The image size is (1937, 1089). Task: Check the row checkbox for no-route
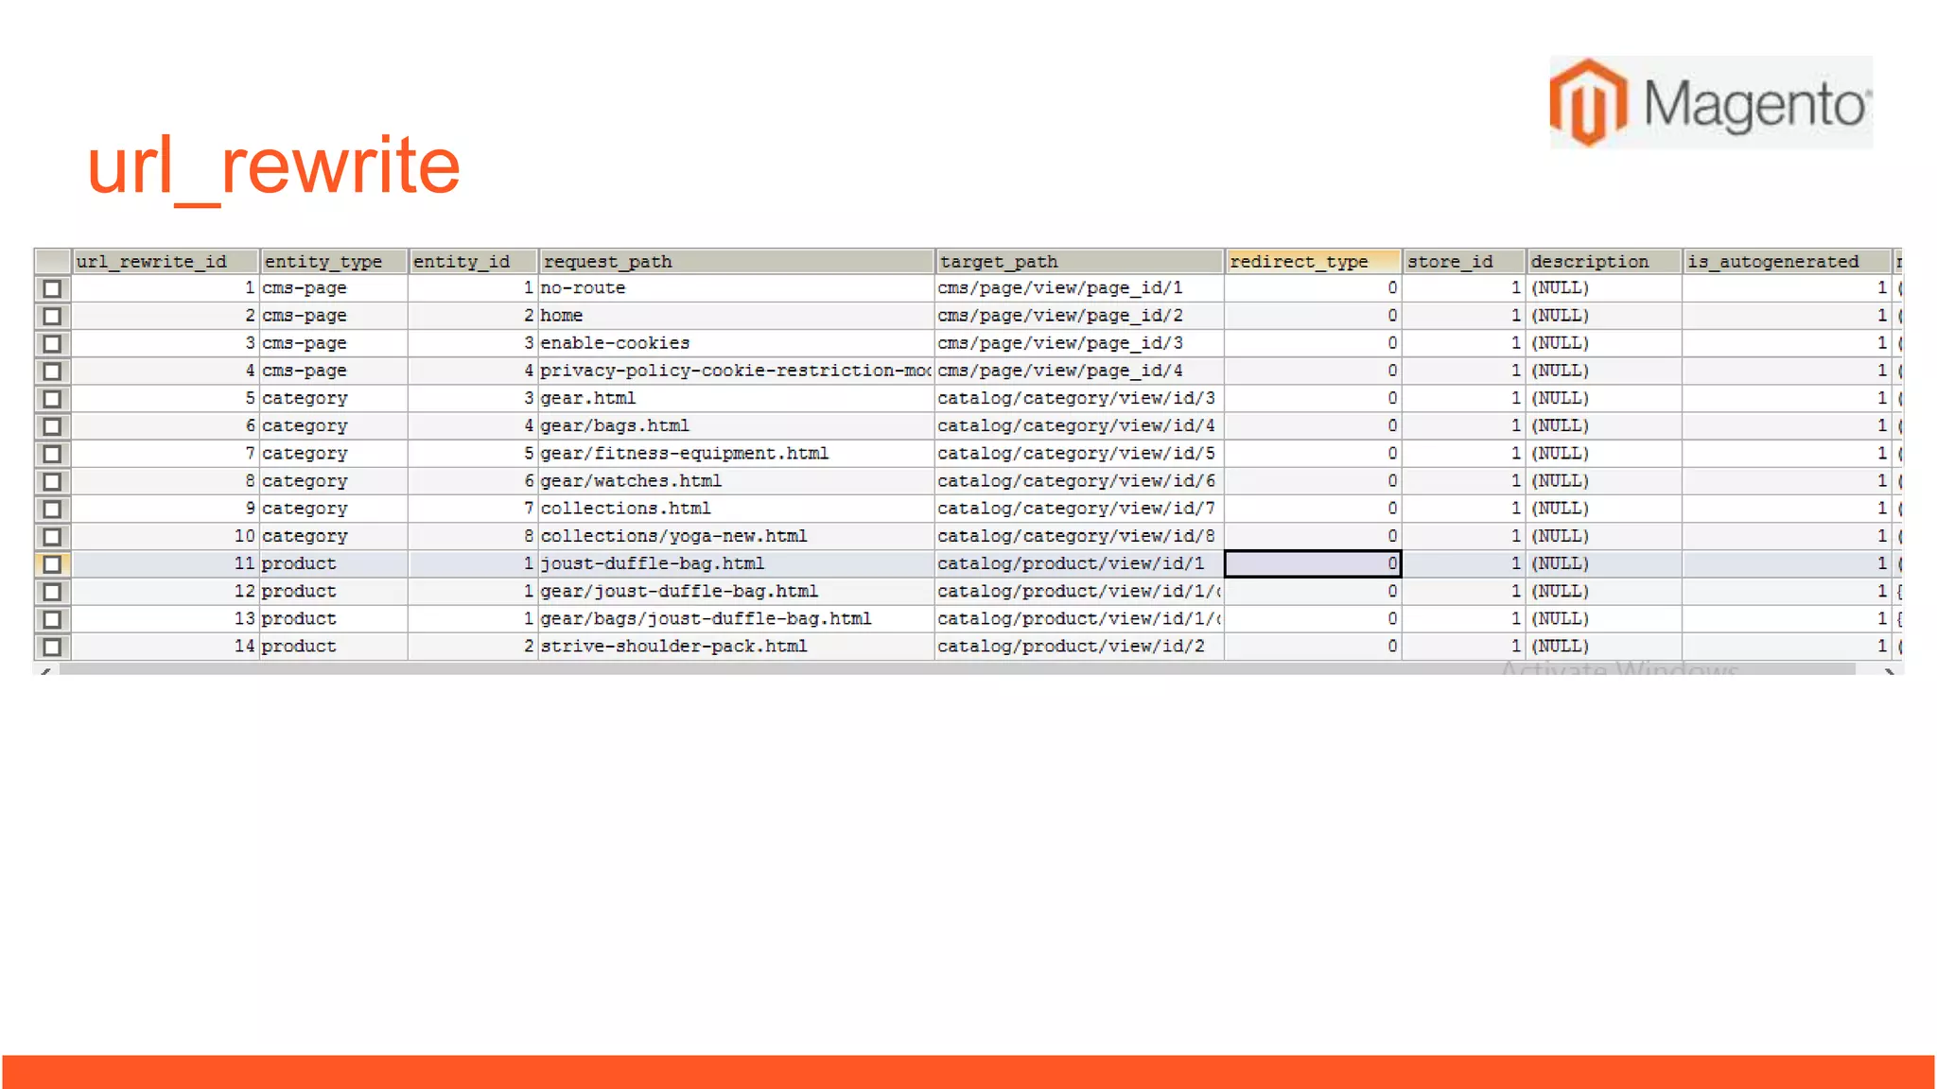(52, 288)
